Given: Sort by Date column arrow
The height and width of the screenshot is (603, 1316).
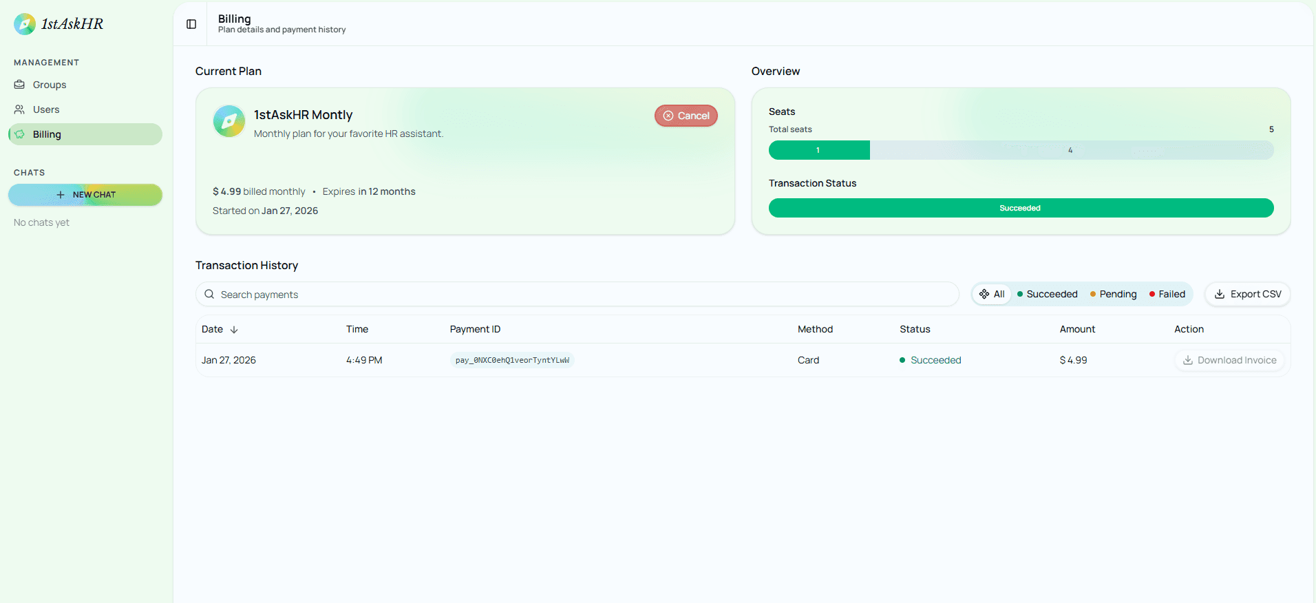Looking at the screenshot, I should click(234, 330).
